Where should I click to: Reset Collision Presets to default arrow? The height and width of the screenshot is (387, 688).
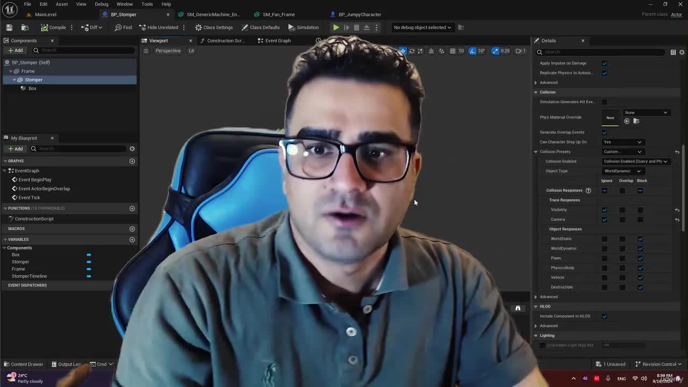point(677,152)
